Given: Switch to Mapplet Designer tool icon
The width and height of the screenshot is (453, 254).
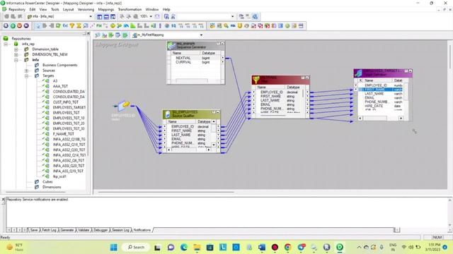Looking at the screenshot, I should [118, 35].
